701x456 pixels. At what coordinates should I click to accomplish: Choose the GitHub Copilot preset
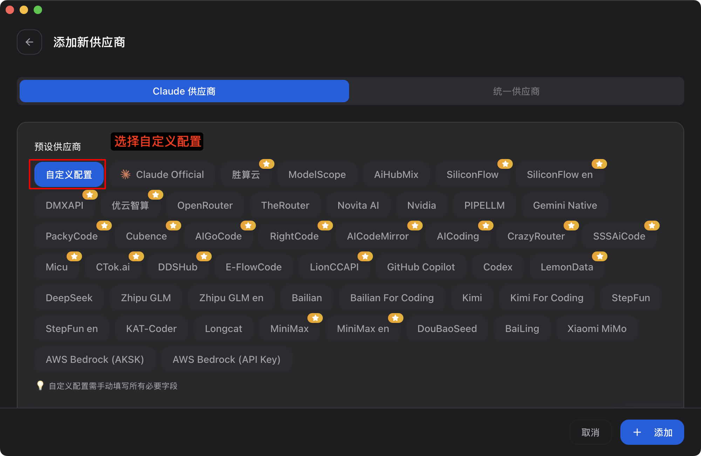click(x=421, y=267)
